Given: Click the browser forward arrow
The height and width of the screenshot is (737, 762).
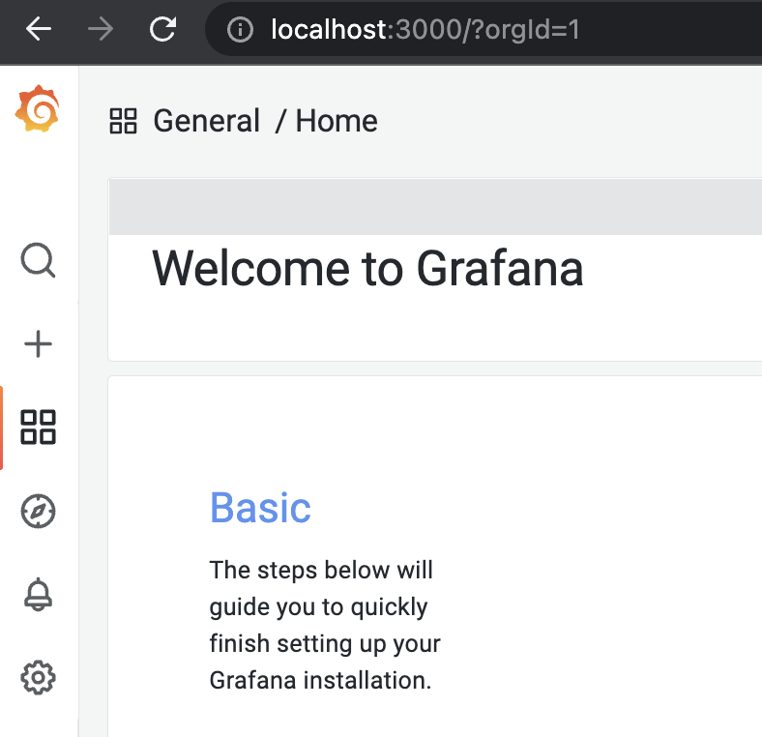Looking at the screenshot, I should click(x=101, y=29).
